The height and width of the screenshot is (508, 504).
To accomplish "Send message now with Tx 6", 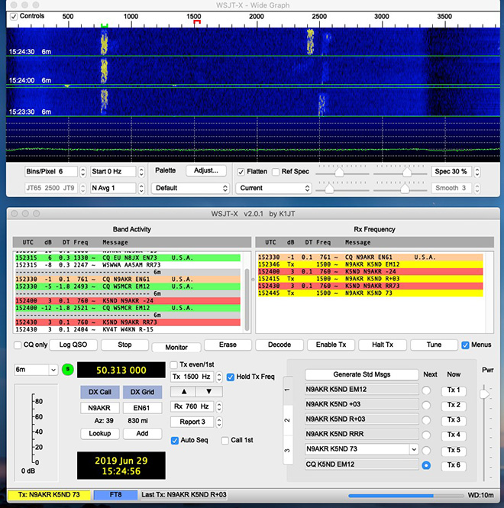I will click(454, 465).
